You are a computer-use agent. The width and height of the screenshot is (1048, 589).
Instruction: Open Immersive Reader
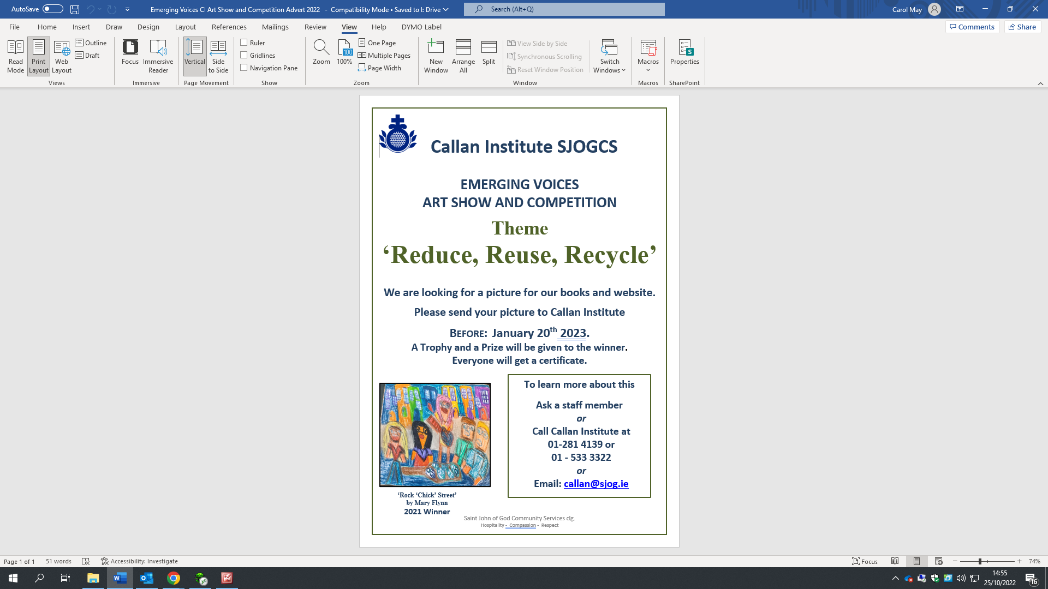click(x=158, y=56)
